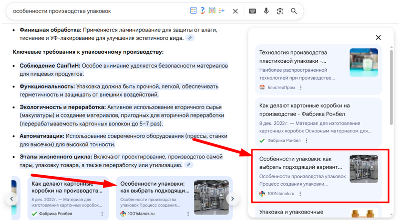Image resolution: width=399 pixels, height=220 pixels.
Task: Click snippet 'Наиболее распространенной технологией при производстве...'
Action: [297, 74]
